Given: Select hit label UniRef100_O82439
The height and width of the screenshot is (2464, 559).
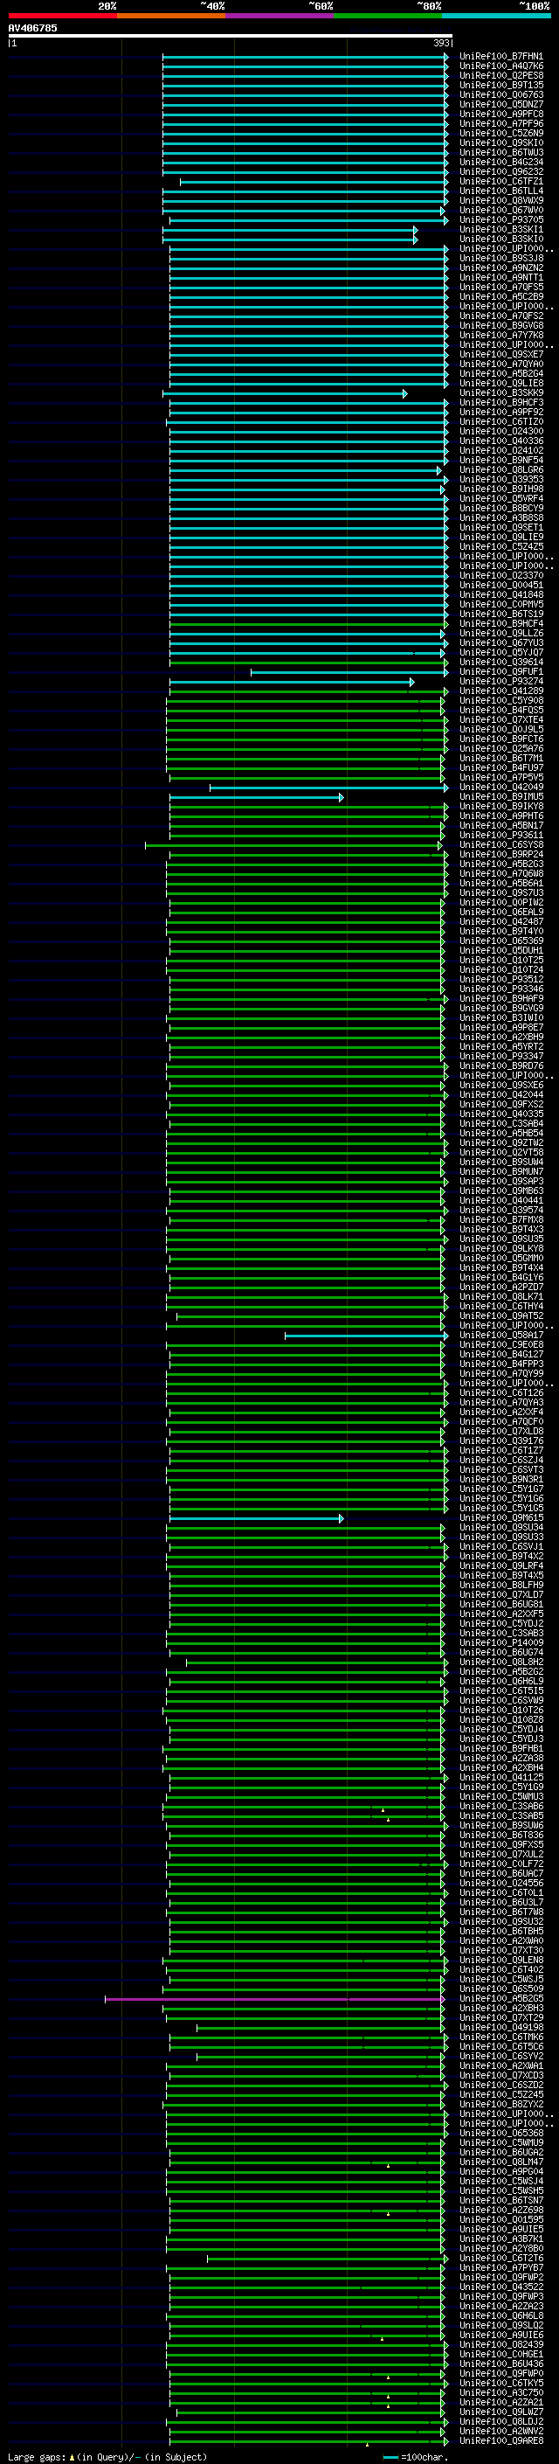Looking at the screenshot, I should (500, 2345).
